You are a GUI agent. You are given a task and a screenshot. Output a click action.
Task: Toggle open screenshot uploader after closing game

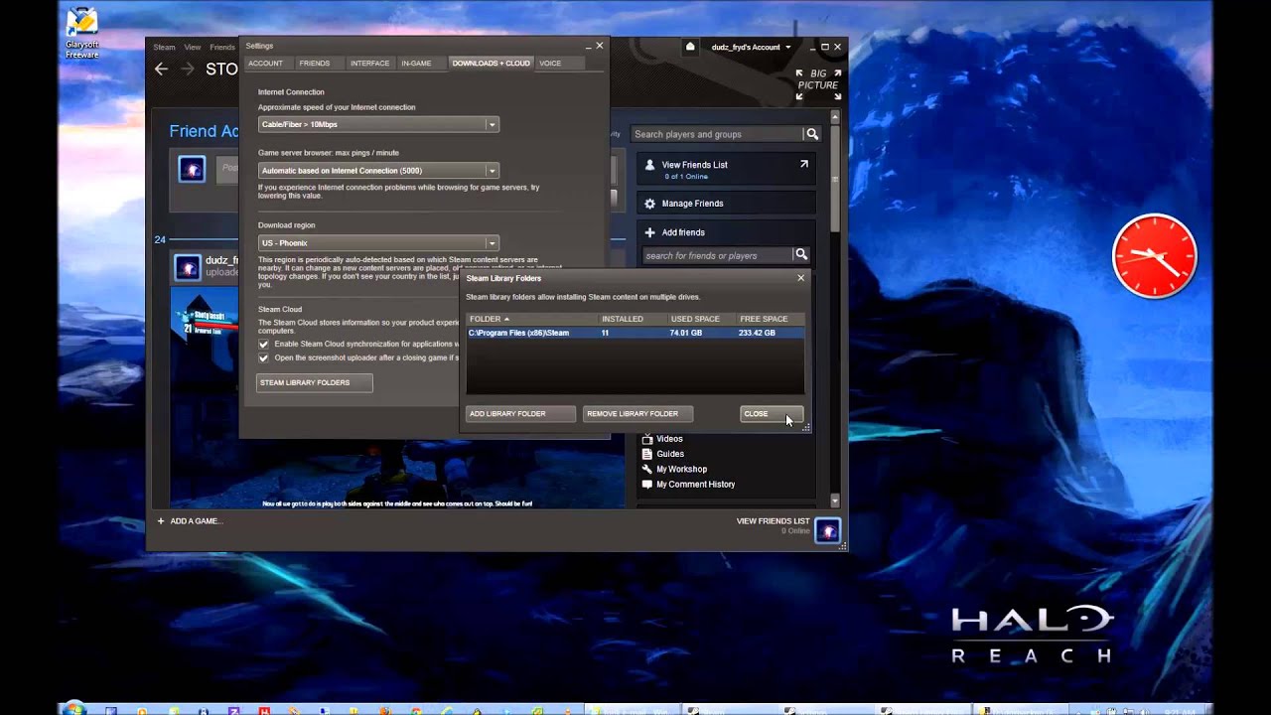tap(263, 357)
